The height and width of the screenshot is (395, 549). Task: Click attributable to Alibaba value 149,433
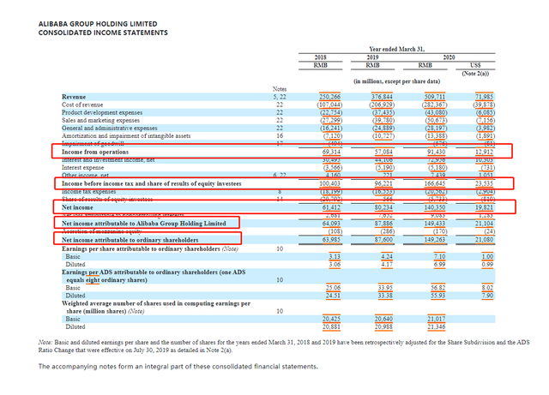coord(435,224)
